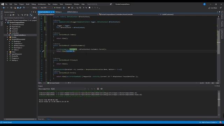
Task: Click the Save All toolbar icon
Action: tap(20, 8)
